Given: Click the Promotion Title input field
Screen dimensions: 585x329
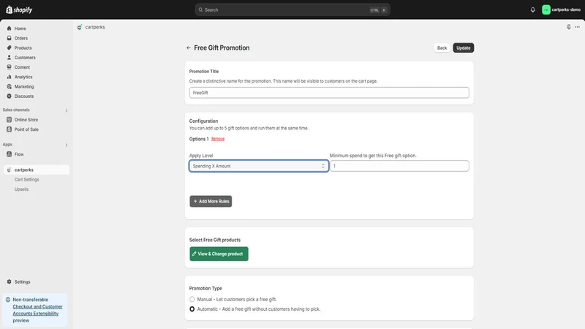Looking at the screenshot, I should pos(329,93).
